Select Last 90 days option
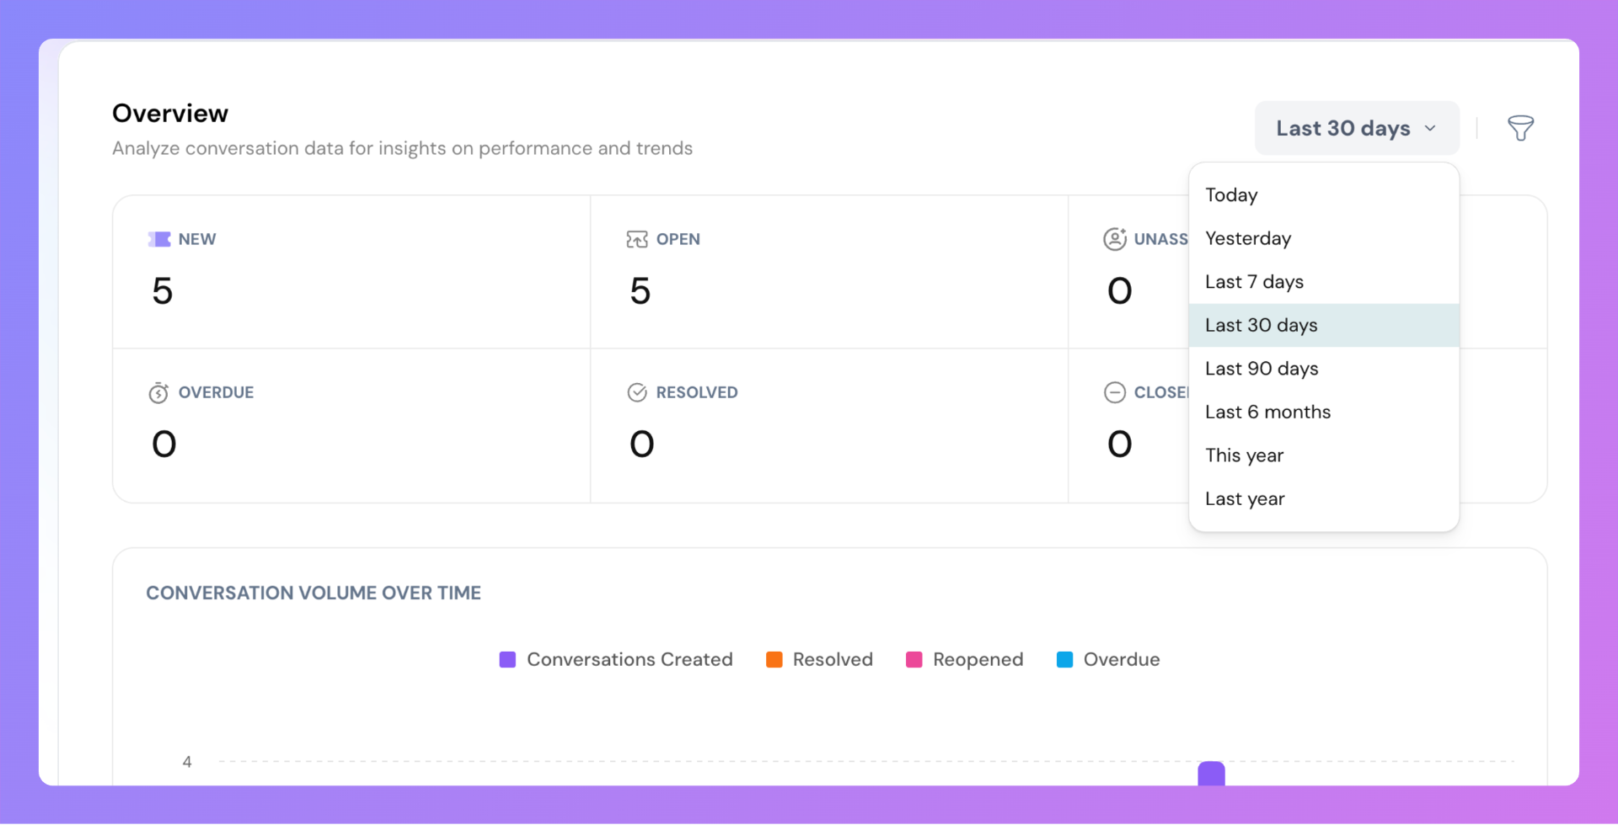Screen dimensions: 1618x825 click(x=1262, y=369)
